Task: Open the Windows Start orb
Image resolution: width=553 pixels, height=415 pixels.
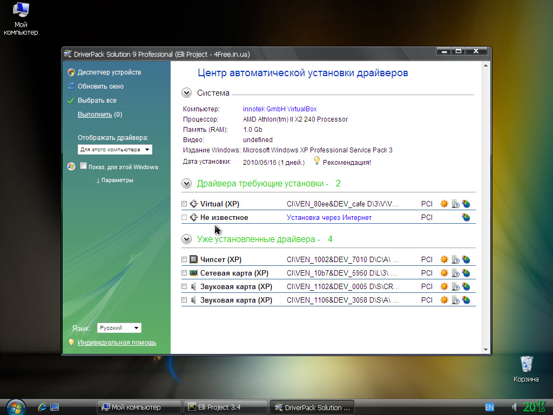Action: coord(16,407)
